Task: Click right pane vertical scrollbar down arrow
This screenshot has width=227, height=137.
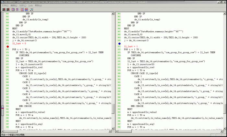Action: click(224, 128)
